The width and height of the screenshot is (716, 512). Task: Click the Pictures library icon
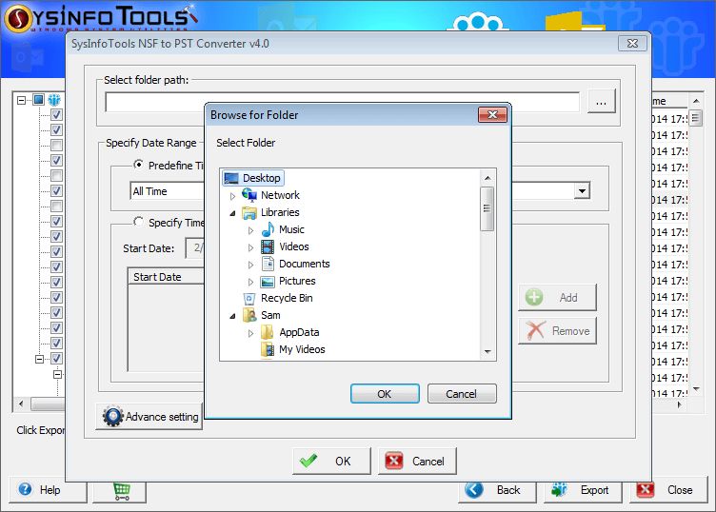point(268,282)
